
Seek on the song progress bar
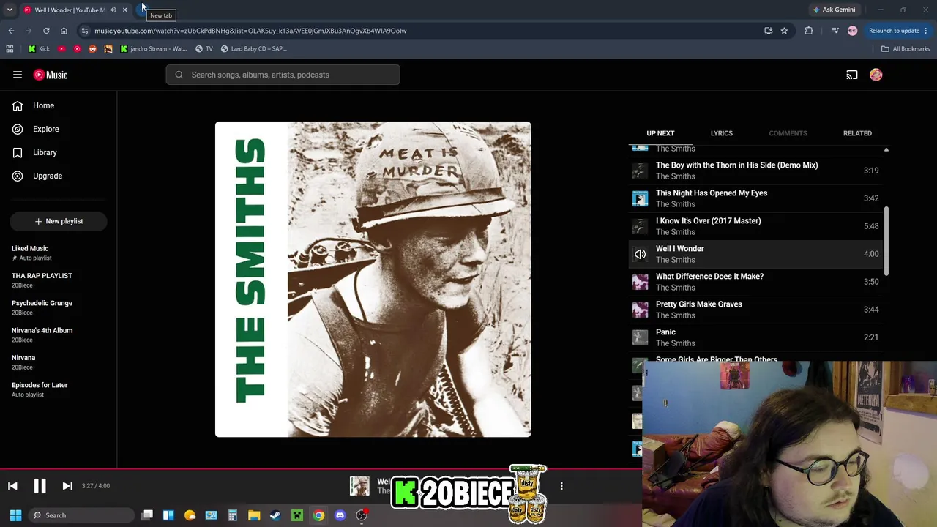click(321, 468)
